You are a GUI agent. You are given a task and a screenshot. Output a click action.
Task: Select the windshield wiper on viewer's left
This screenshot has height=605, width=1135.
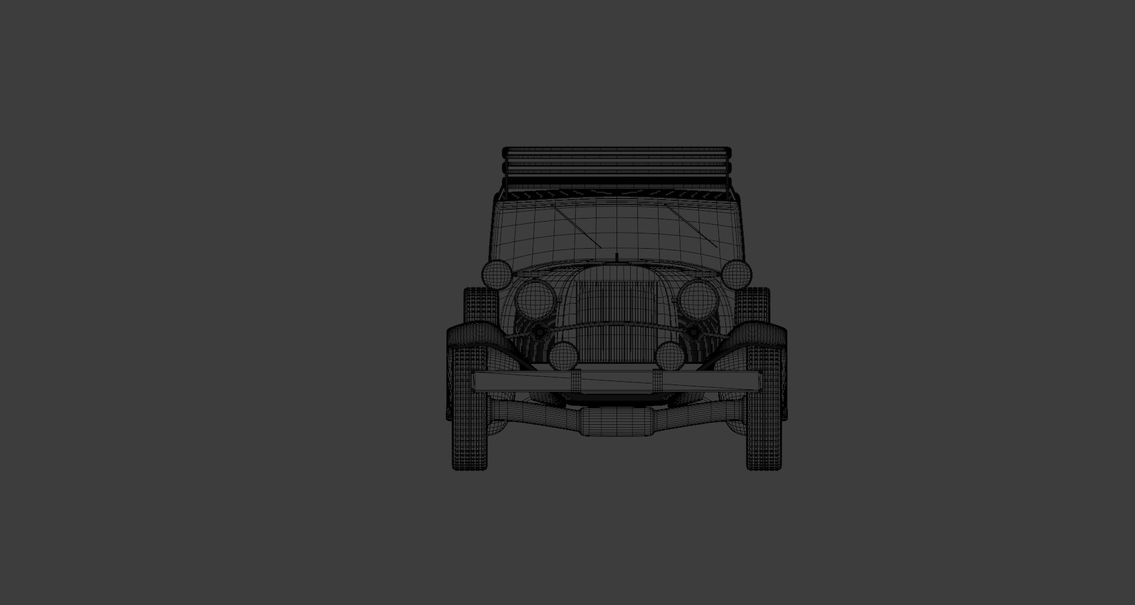coord(576,226)
